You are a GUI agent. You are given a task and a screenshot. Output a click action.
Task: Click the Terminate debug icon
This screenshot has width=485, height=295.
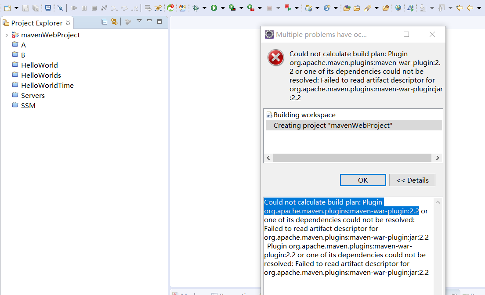point(94,8)
